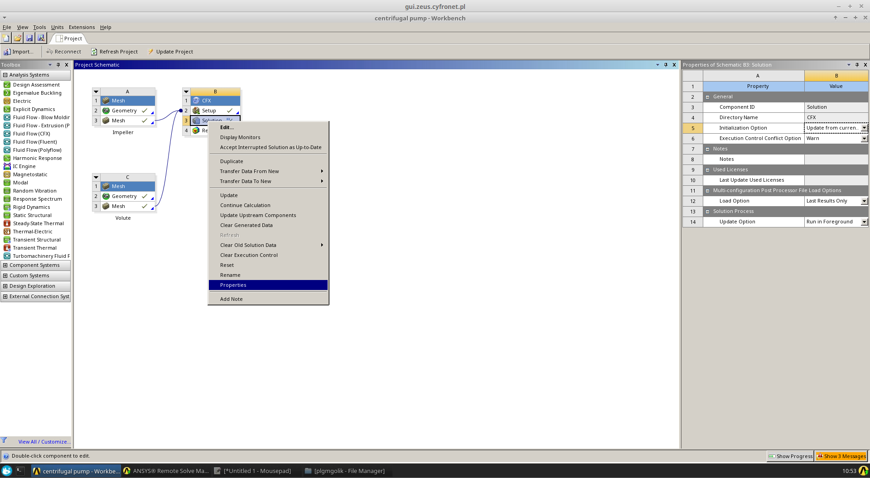Switch to ANSYS Remote Solve Manager taskbar window
The image size is (870, 478).
pos(166,471)
